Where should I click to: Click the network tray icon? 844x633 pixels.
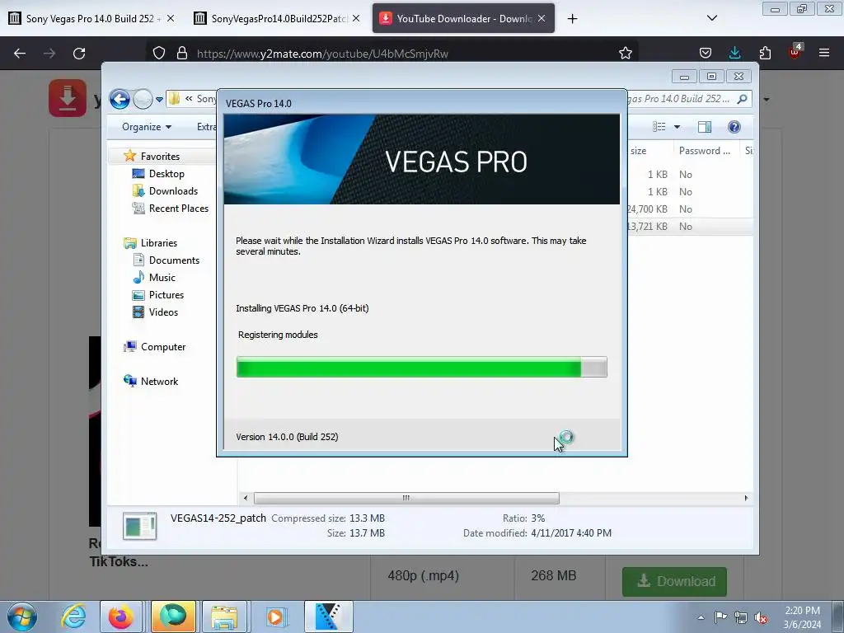(741, 618)
